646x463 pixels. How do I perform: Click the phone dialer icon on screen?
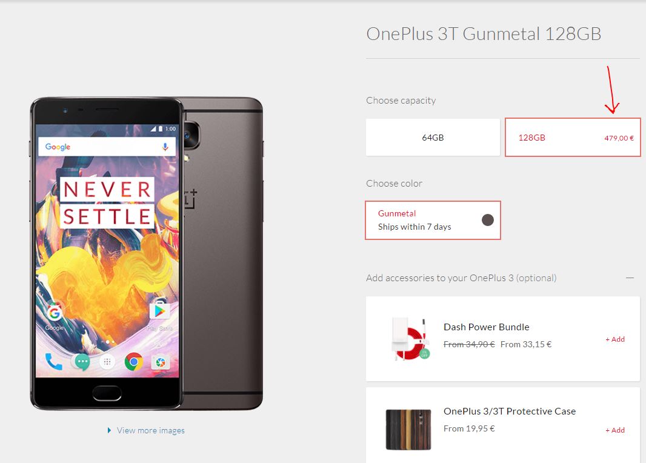coord(54,362)
